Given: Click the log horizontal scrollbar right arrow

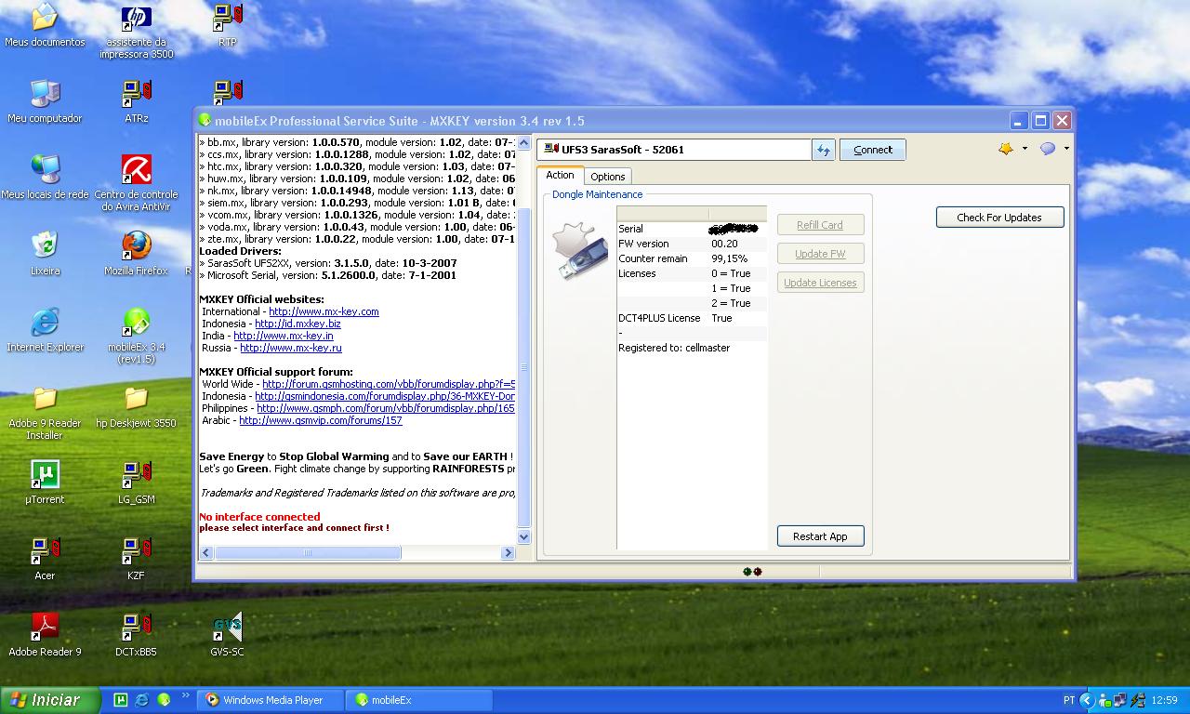Looking at the screenshot, I should [508, 552].
